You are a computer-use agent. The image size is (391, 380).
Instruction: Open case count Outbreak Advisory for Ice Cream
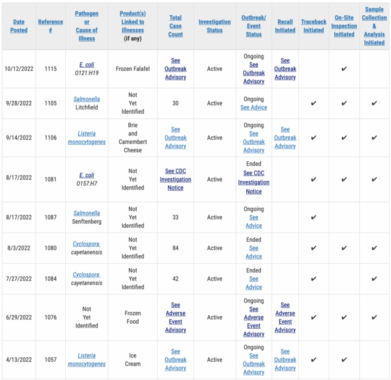click(175, 360)
